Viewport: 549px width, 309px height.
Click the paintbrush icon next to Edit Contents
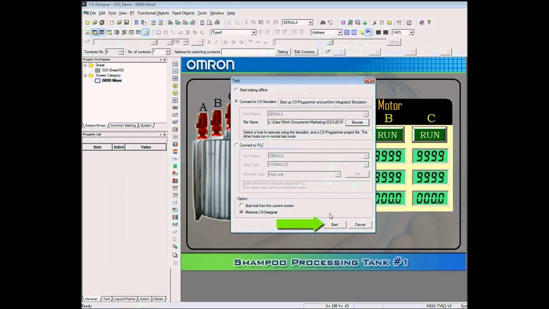tap(327, 51)
